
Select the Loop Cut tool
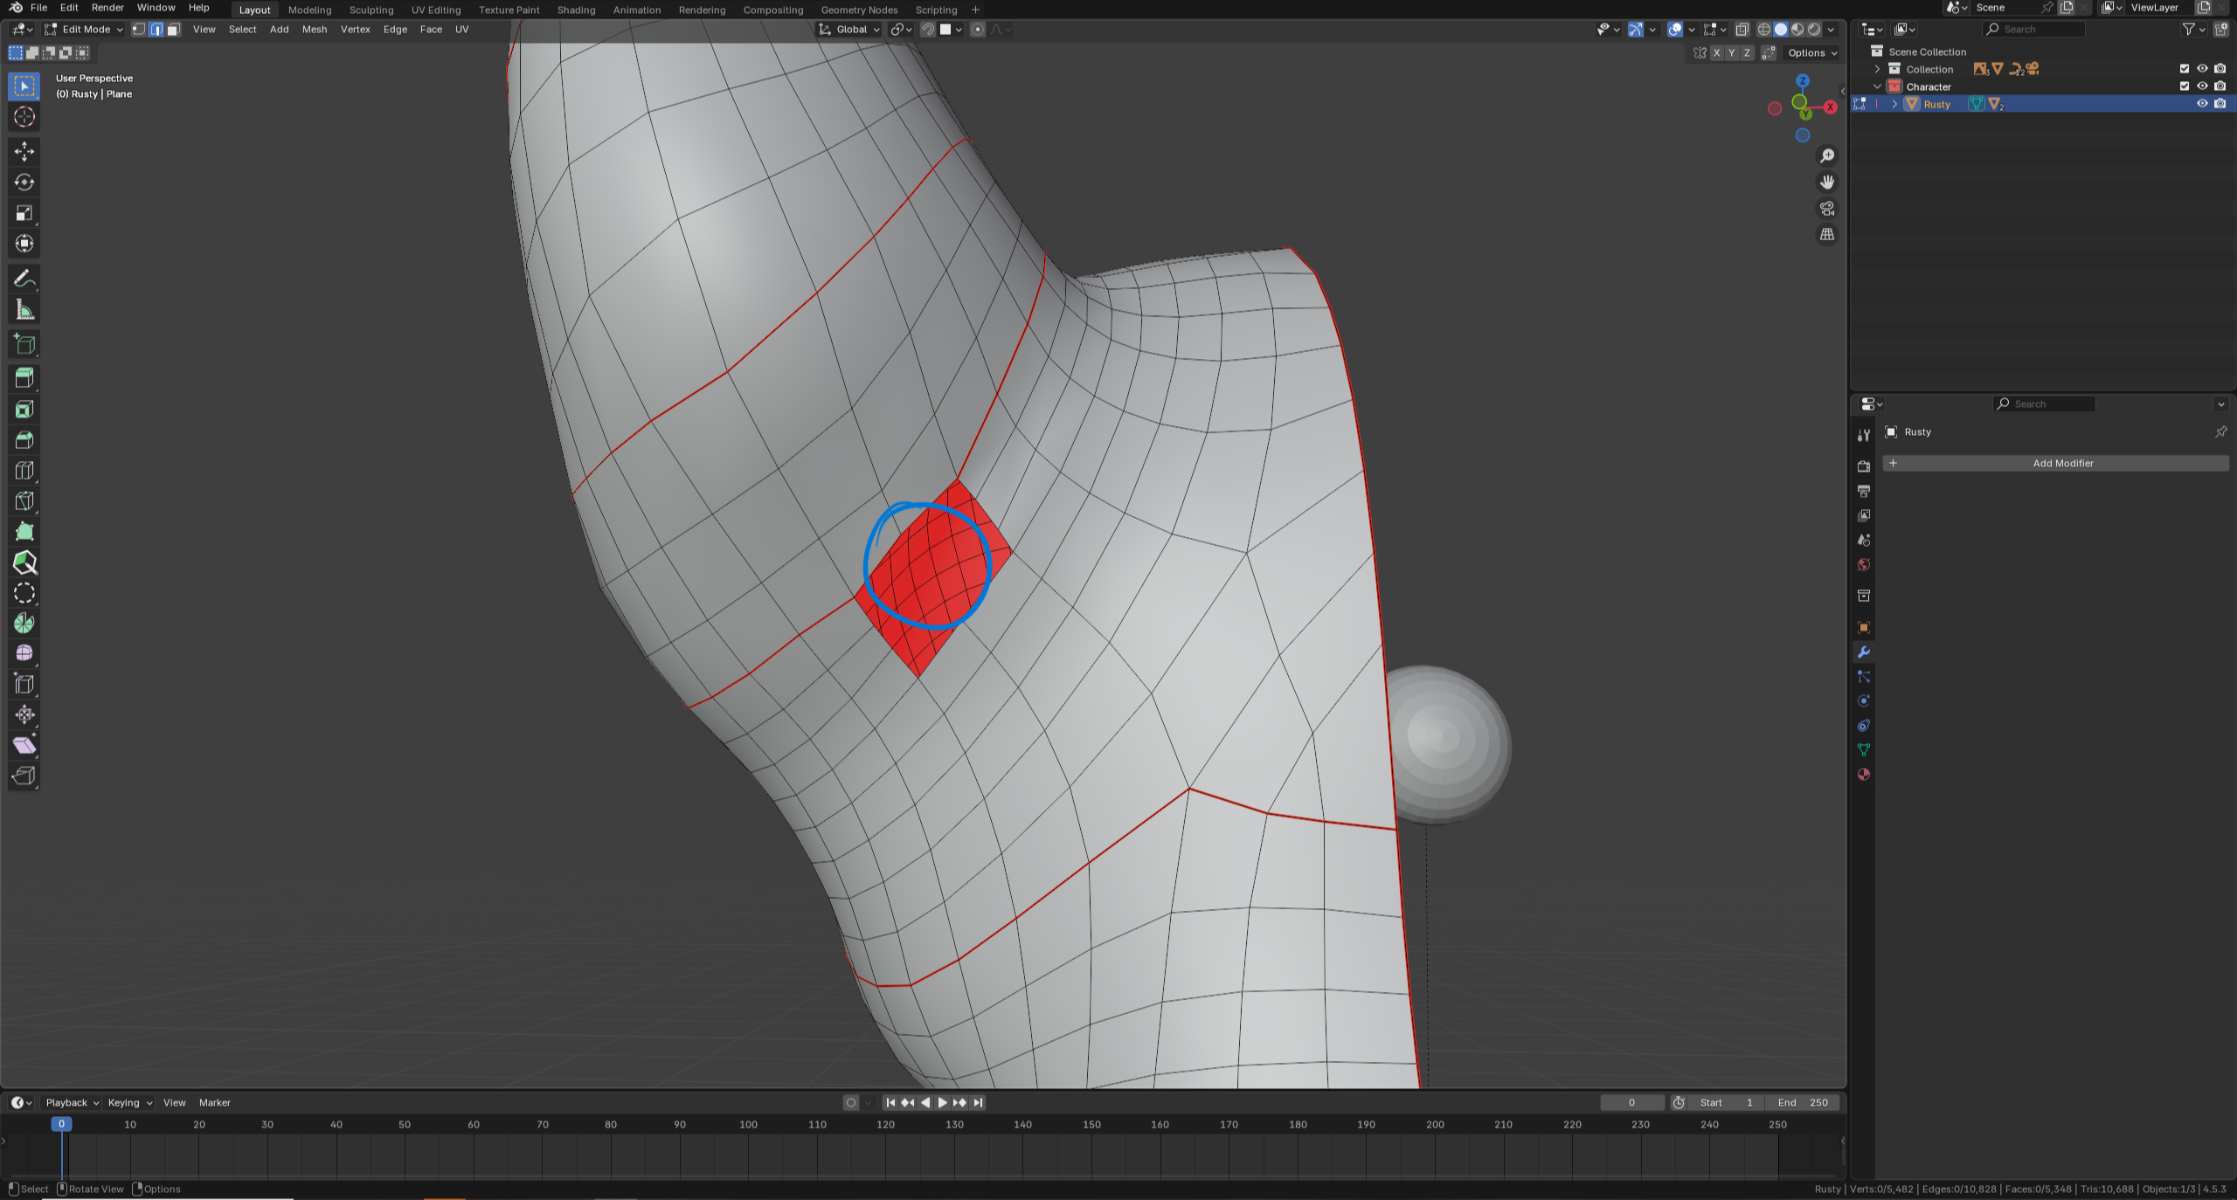(x=24, y=471)
